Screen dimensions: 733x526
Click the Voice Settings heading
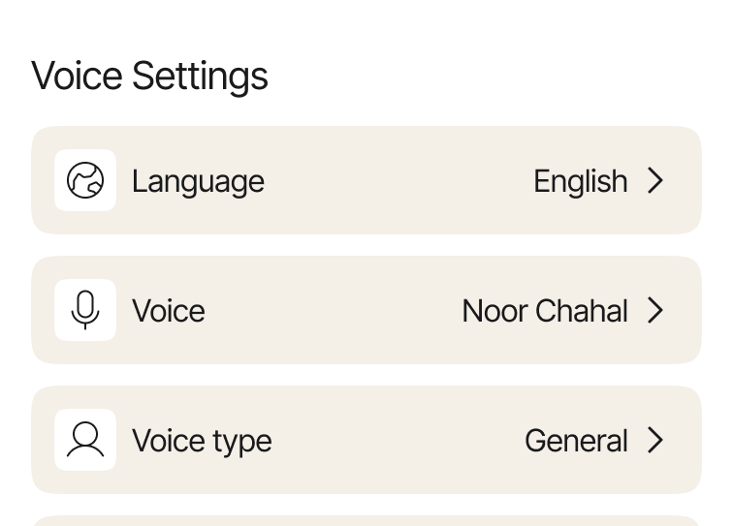coord(150,76)
